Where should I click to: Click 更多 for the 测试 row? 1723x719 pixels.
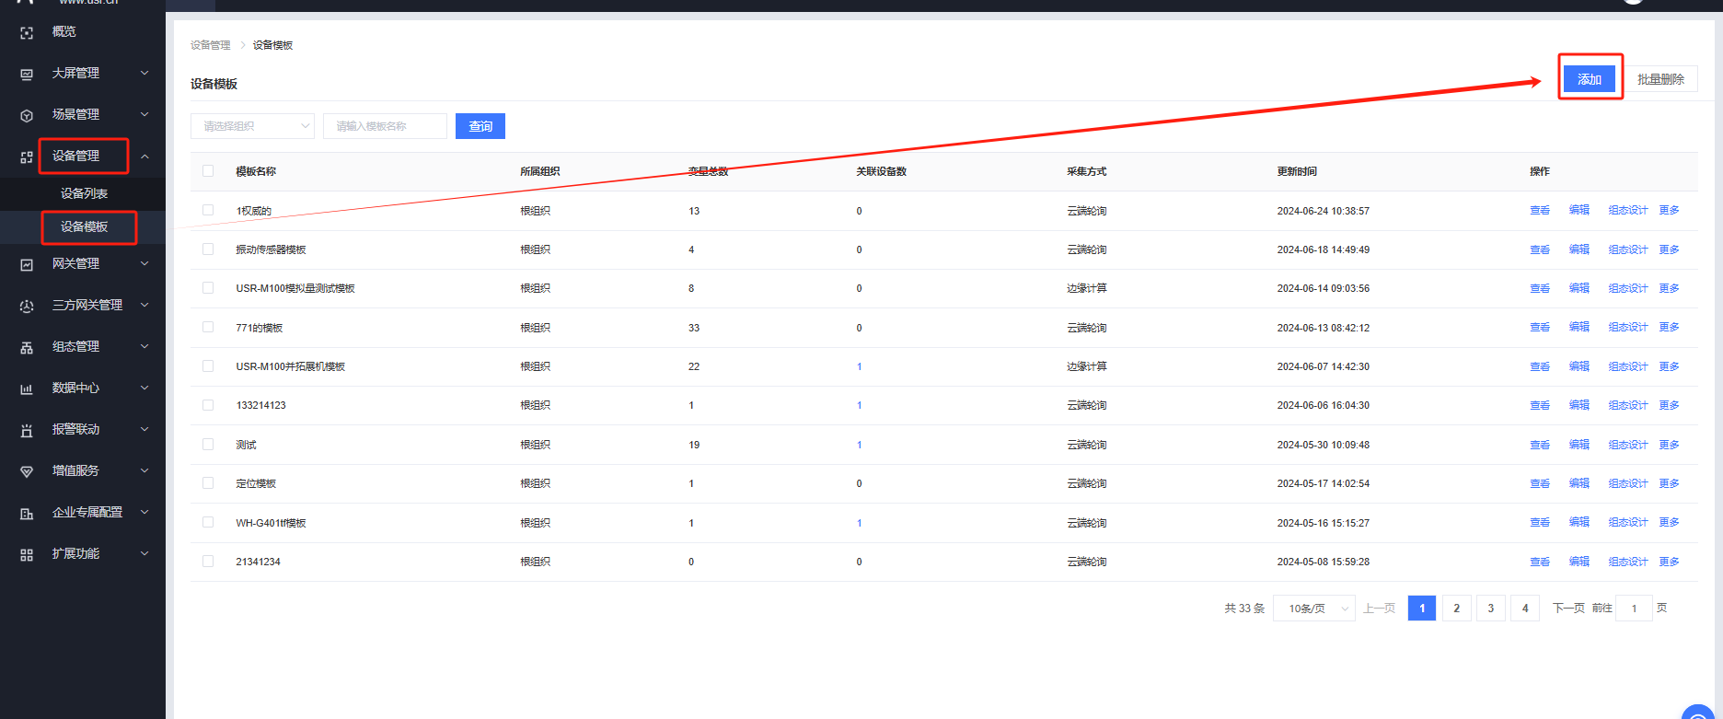pos(1669,445)
